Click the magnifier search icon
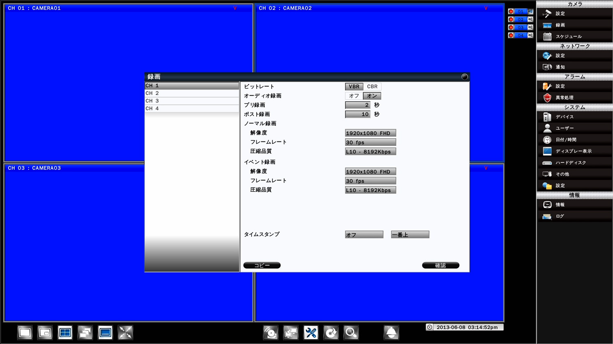613x344 pixels. (351, 333)
